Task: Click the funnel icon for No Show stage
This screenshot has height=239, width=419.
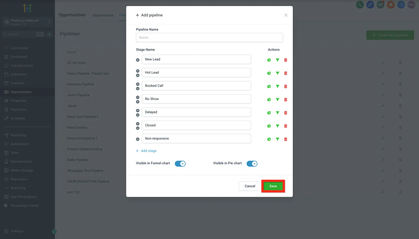Action: click(x=277, y=100)
